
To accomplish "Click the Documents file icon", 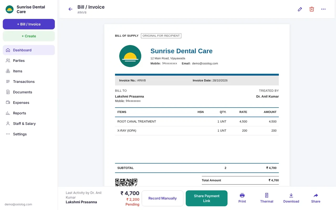I will click(x=8, y=92).
